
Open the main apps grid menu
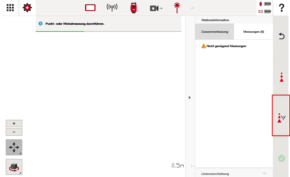[10, 8]
